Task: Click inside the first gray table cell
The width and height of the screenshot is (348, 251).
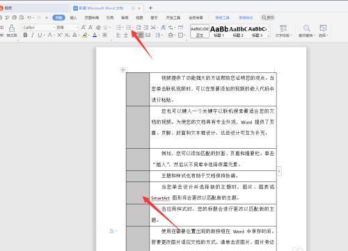Action: click(138, 89)
